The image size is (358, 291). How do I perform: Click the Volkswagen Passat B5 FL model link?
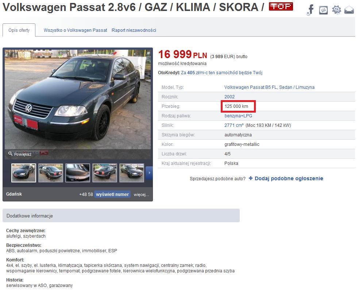[269, 87]
